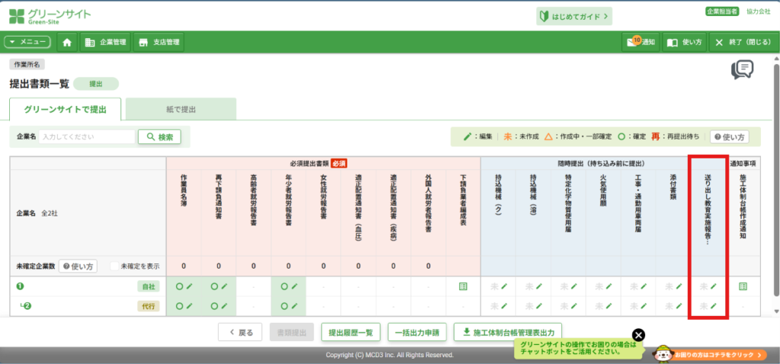Click the 提出履歴一覧 button

click(350, 333)
